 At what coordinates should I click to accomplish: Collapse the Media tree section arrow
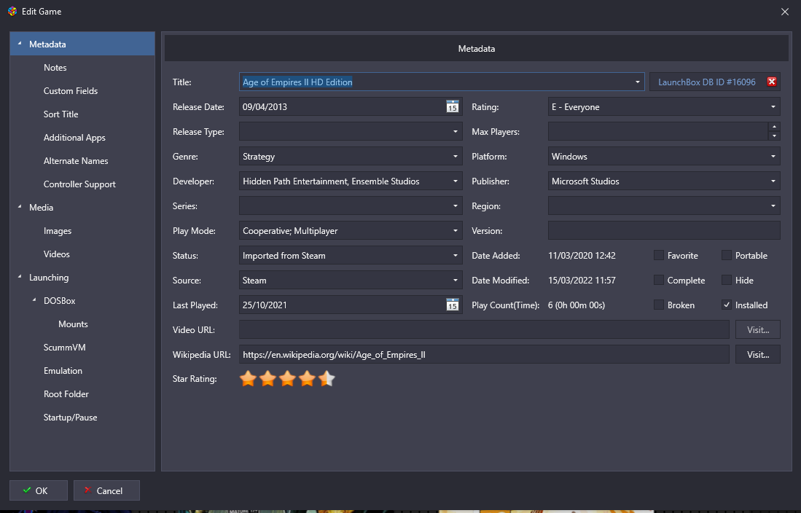[20, 207]
